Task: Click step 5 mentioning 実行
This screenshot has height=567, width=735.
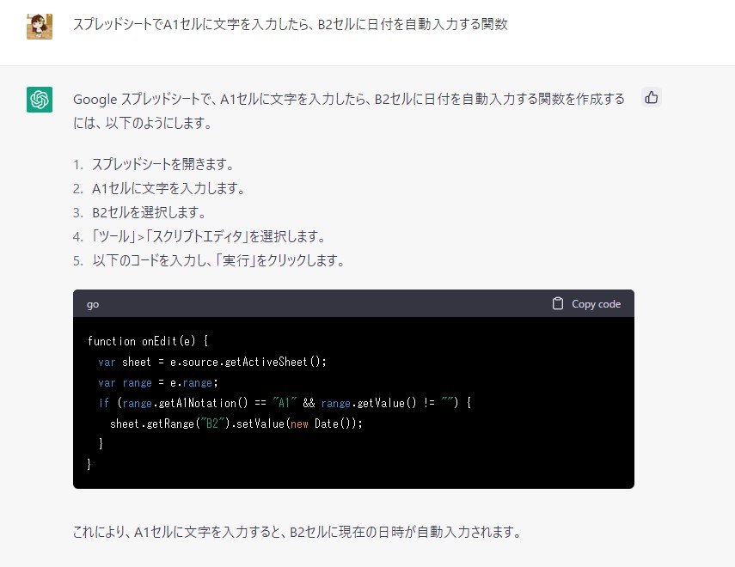Action: (218, 260)
